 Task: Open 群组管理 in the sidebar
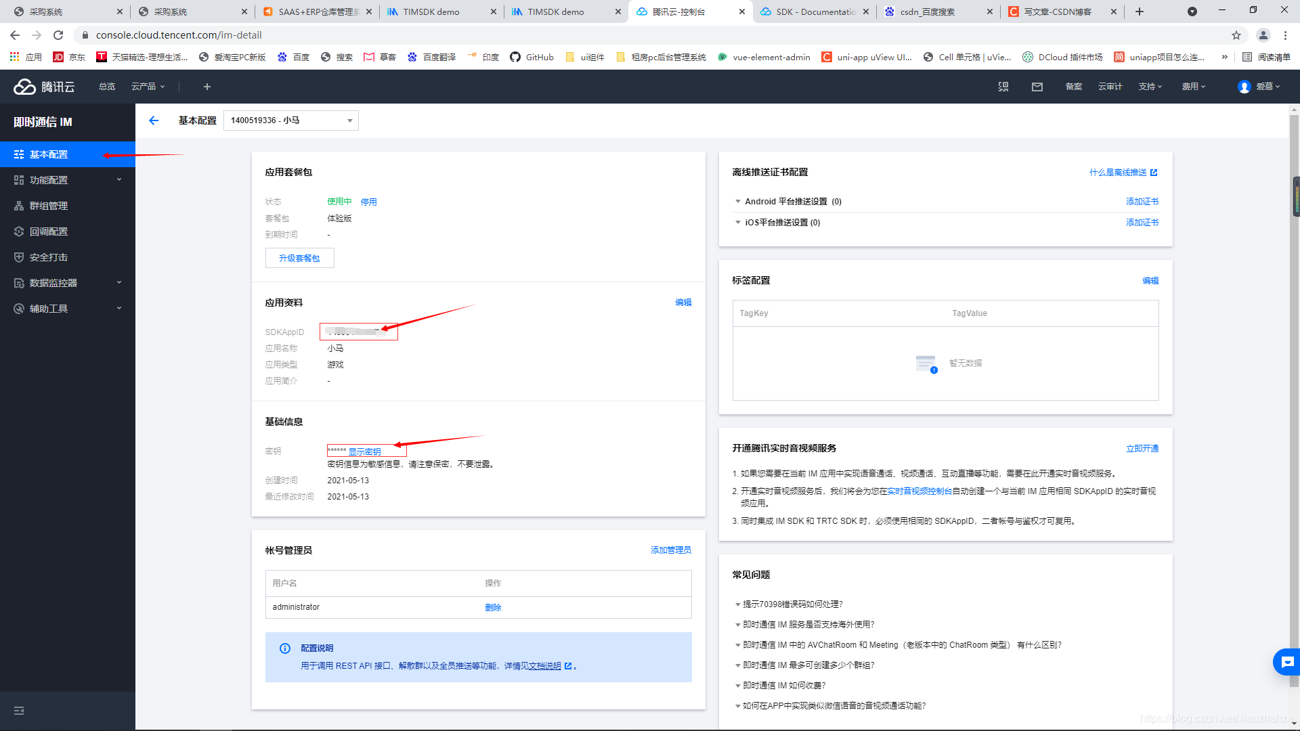point(49,206)
